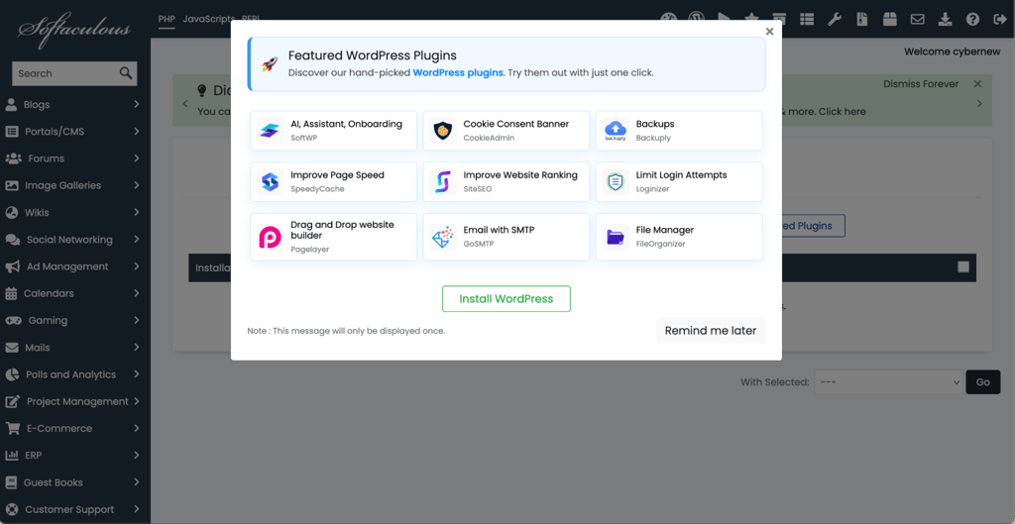Expand the Project Management chevron

pos(137,401)
